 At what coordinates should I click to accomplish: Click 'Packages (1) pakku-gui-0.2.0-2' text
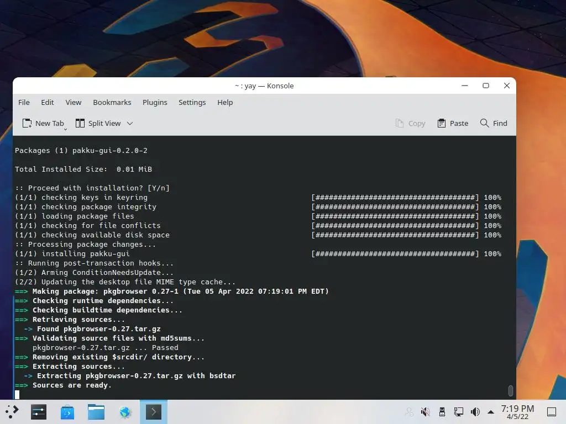pyautogui.click(x=81, y=150)
